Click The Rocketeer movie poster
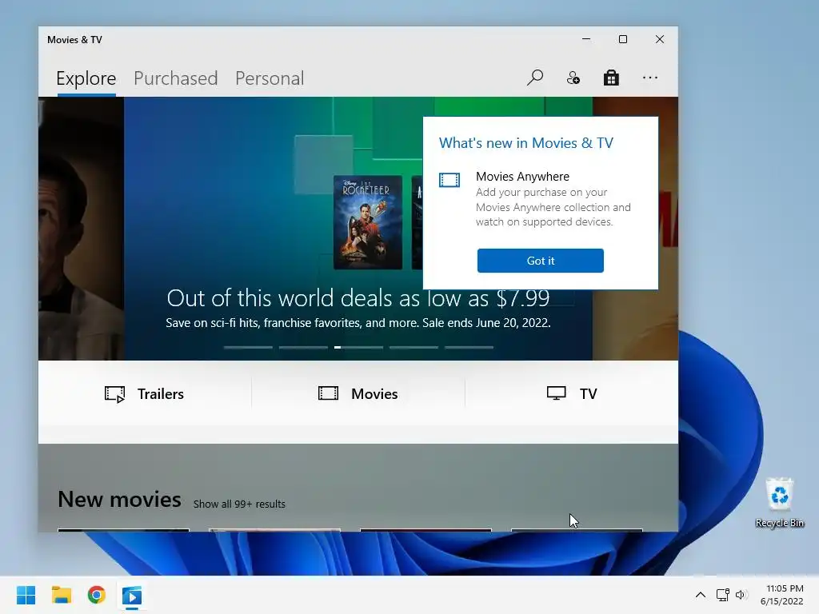Image resolution: width=819 pixels, height=614 pixels. pos(368,222)
